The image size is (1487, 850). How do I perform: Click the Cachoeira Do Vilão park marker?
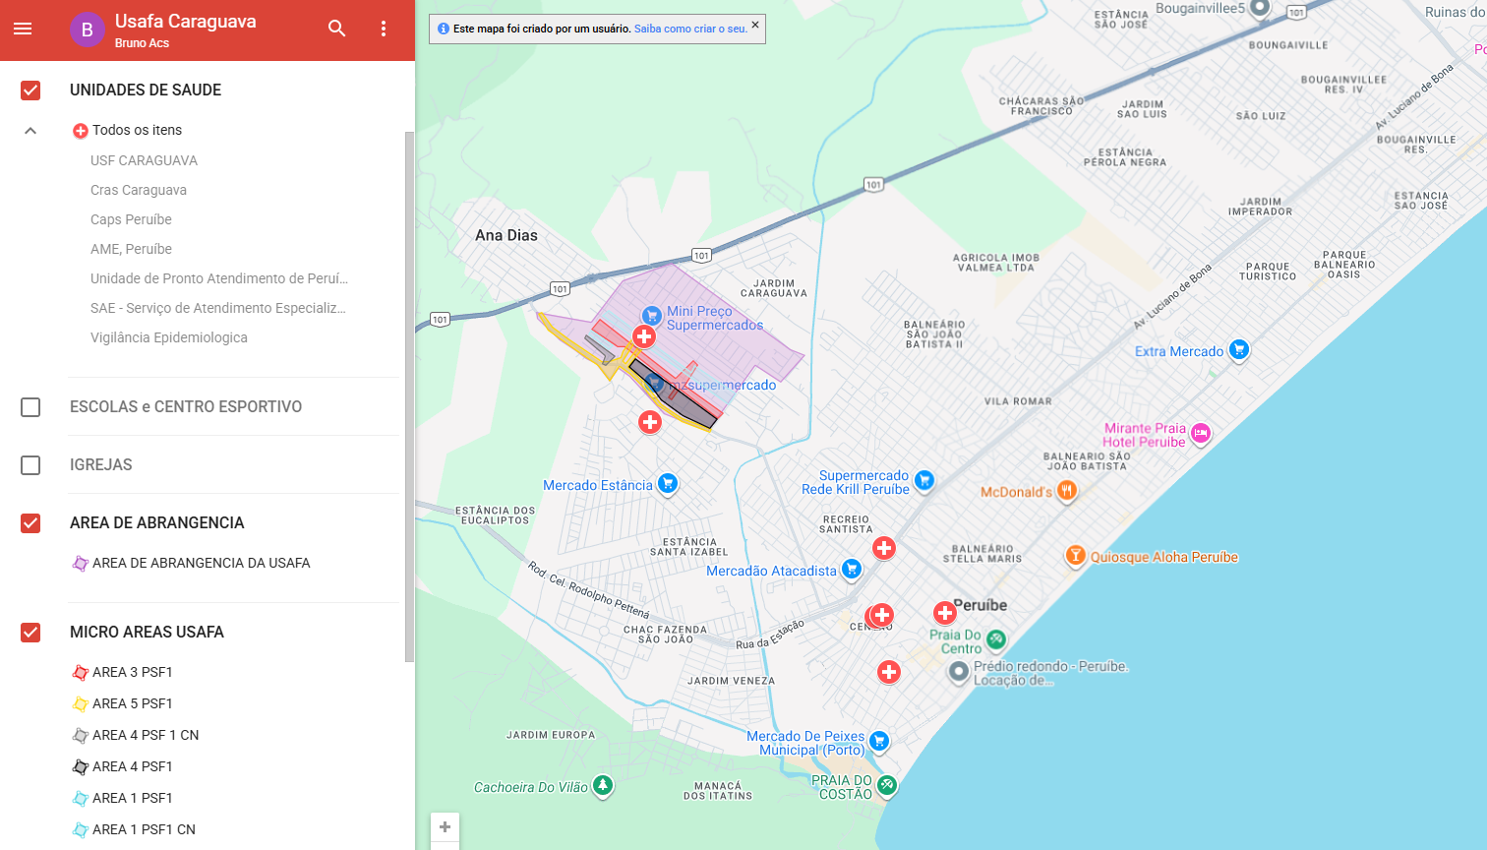coord(603,786)
